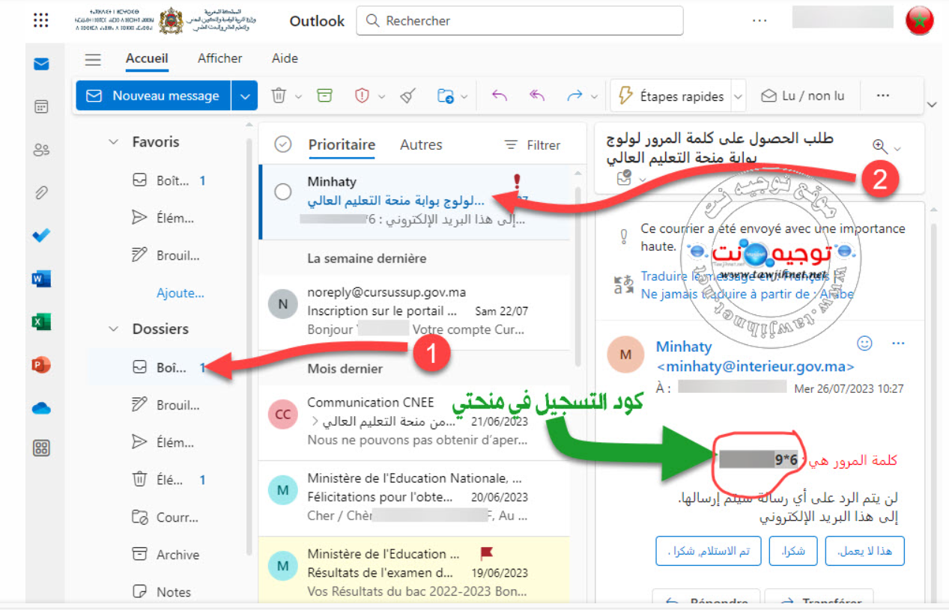Click the account profile avatar
Screen dimensions: 949x610
(x=920, y=20)
